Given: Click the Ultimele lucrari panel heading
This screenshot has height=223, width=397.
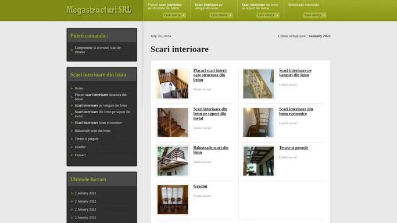Looking at the screenshot, I should [x=88, y=179].
